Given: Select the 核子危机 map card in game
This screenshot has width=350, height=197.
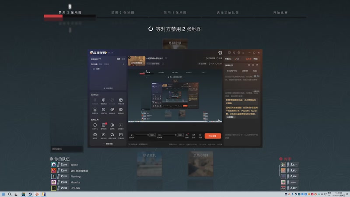Looking at the screenshot, I should point(149,164).
